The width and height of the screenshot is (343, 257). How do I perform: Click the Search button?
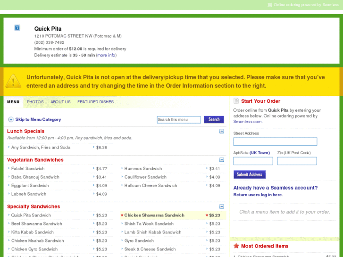pyautogui.click(x=214, y=119)
